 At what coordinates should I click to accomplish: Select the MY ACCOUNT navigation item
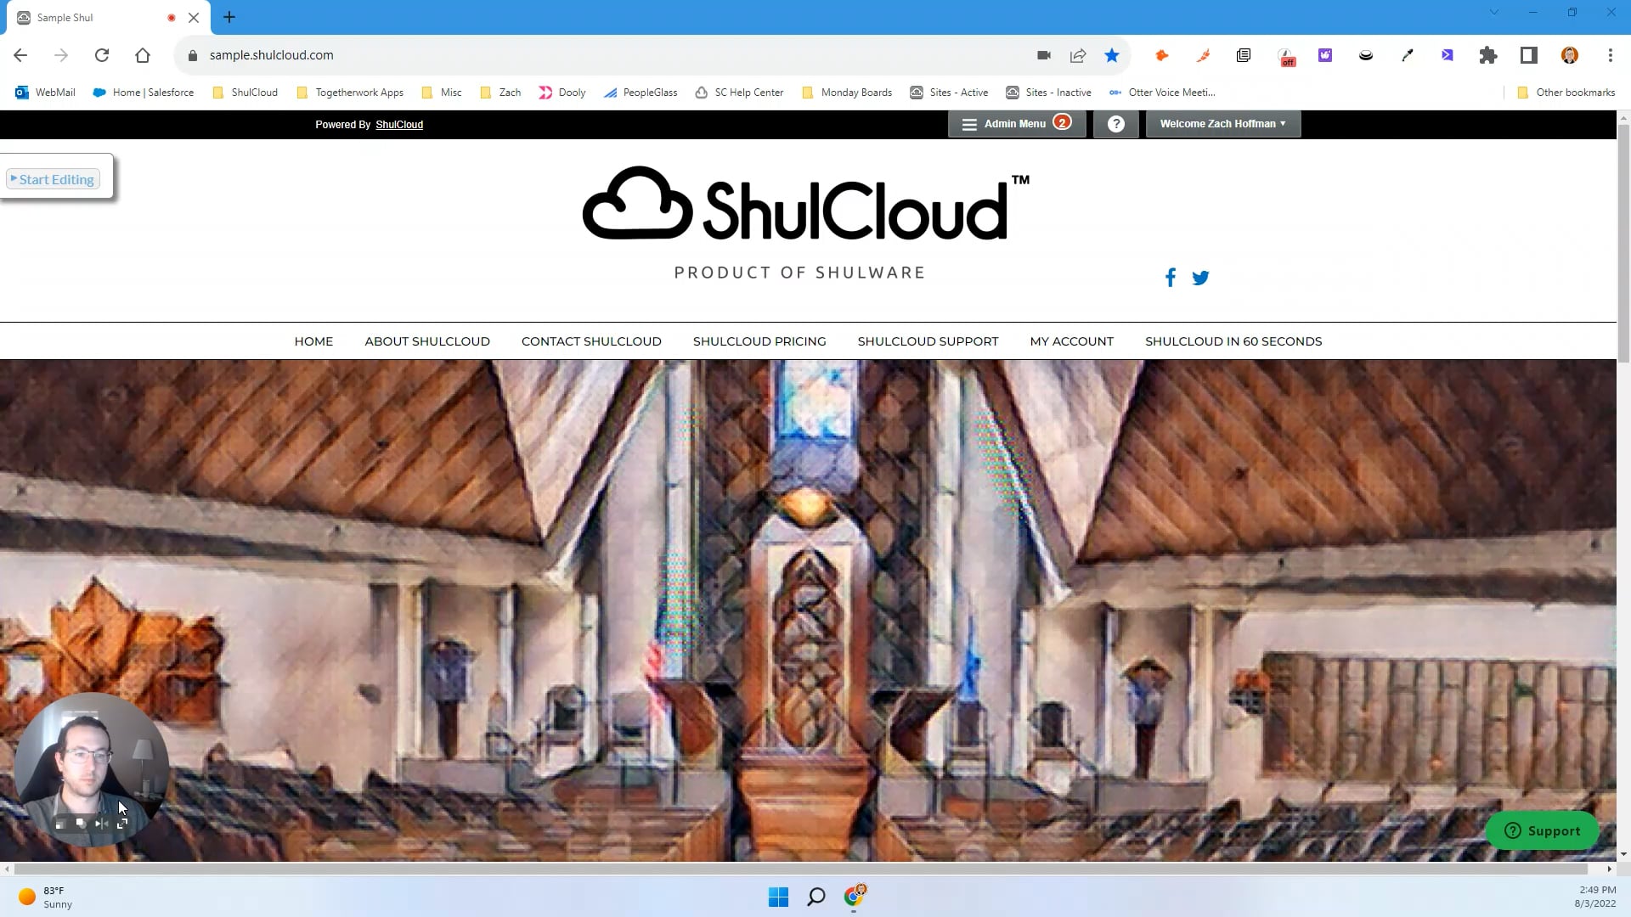click(1071, 340)
